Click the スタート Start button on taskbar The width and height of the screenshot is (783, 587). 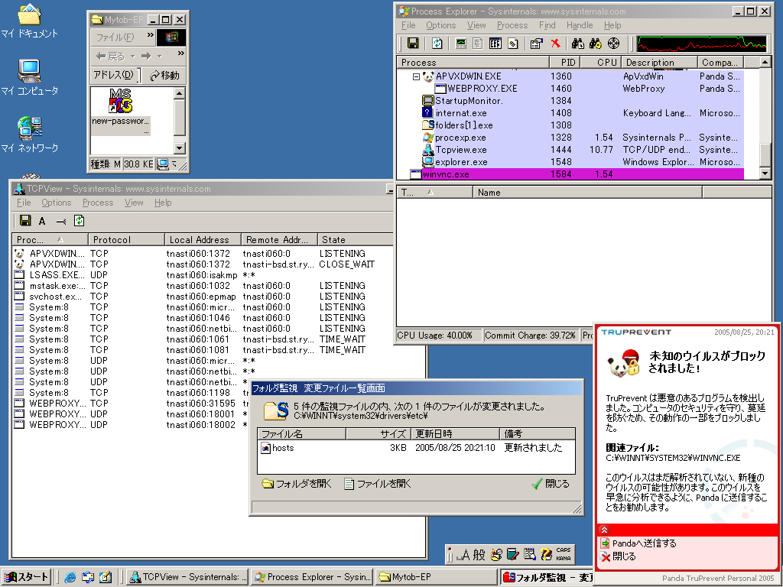point(27,577)
